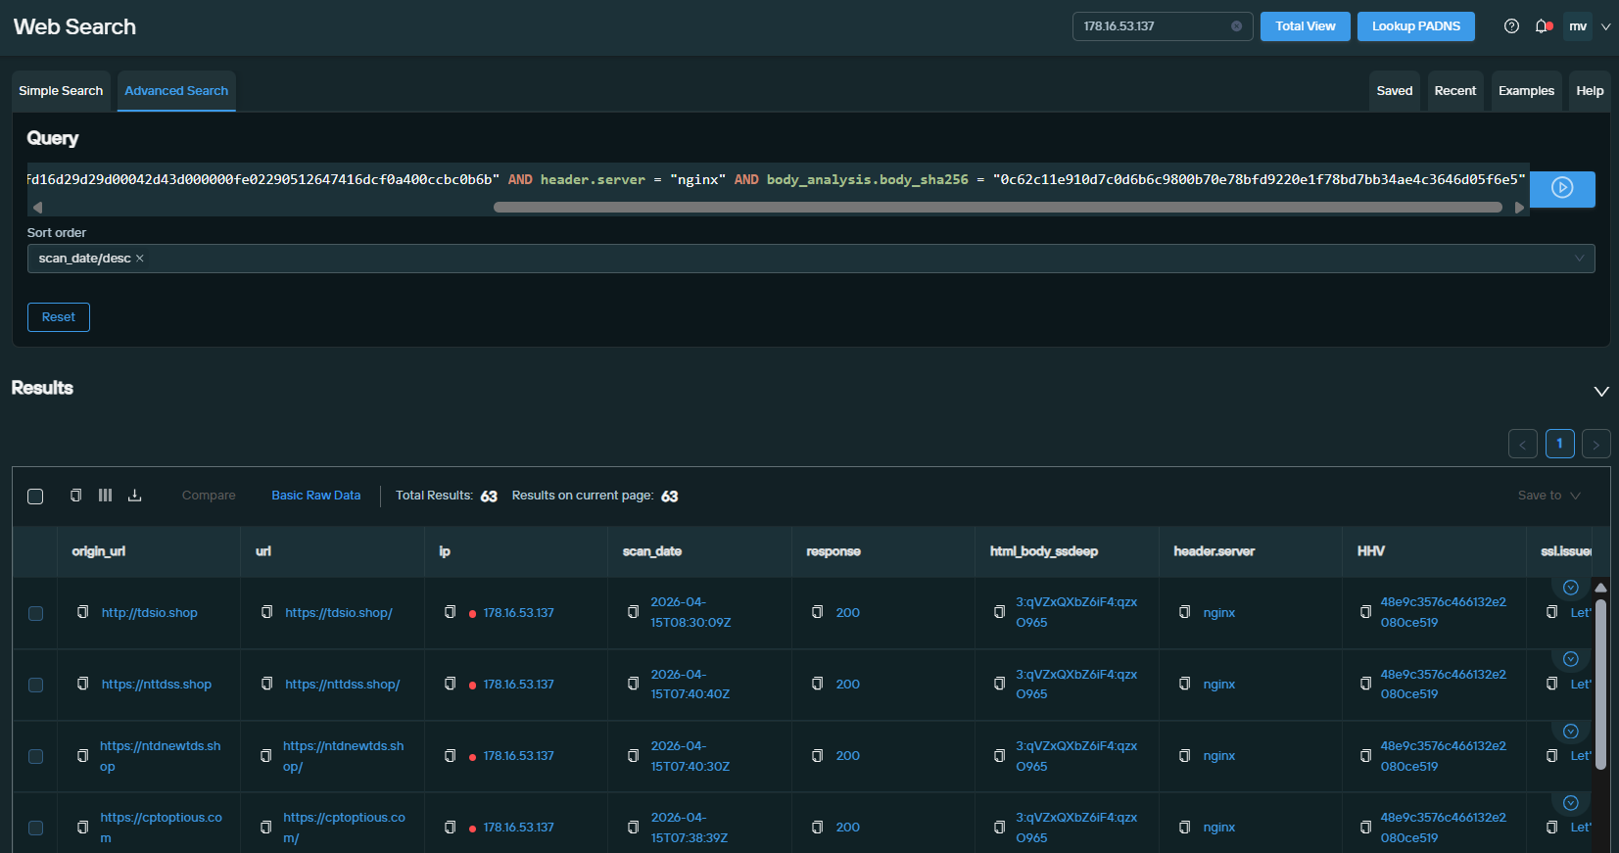Viewport: 1619px width, 853px height.
Task: Open Basic Raw Data view
Action: [315, 496]
